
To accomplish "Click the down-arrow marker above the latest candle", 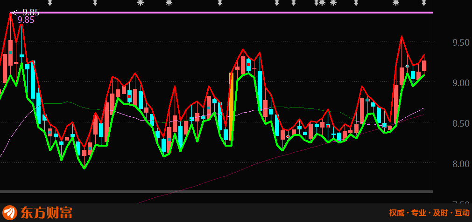I will 423,3.
